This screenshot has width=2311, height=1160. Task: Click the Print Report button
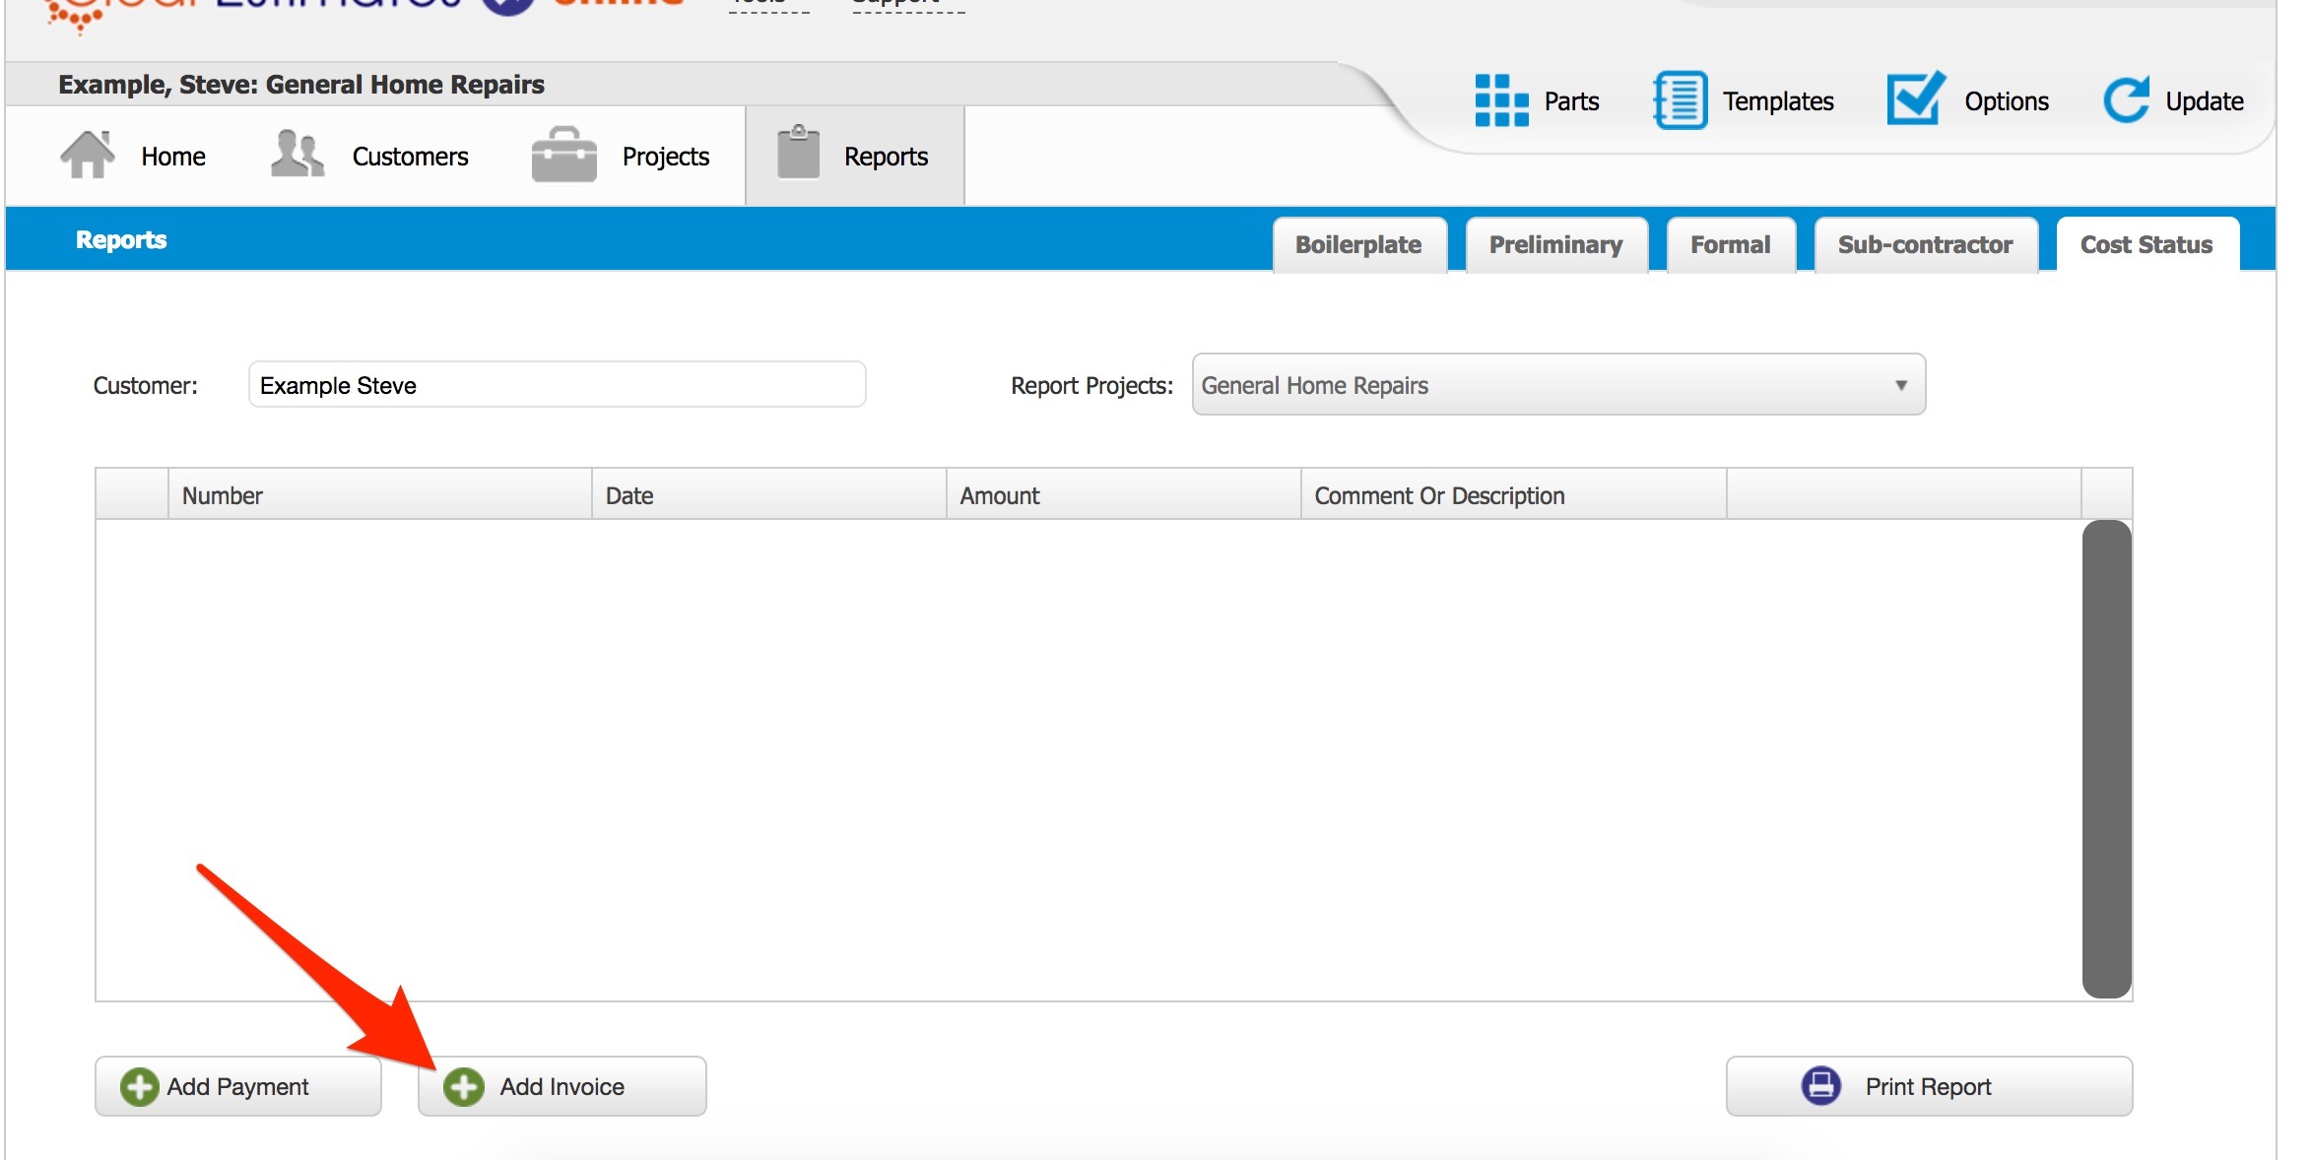[1927, 1085]
